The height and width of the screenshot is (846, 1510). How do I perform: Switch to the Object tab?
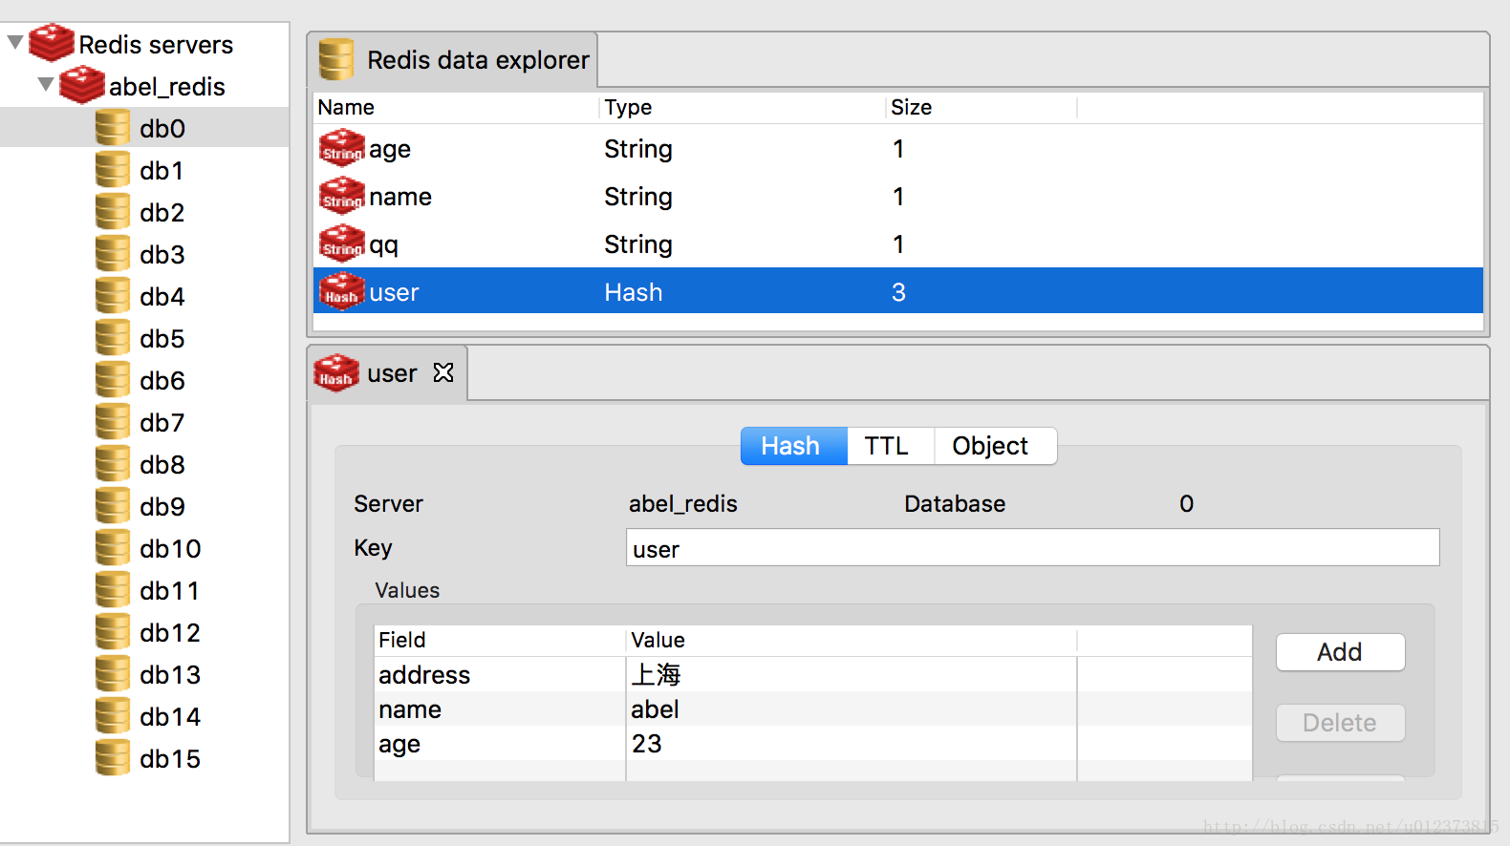coord(994,446)
